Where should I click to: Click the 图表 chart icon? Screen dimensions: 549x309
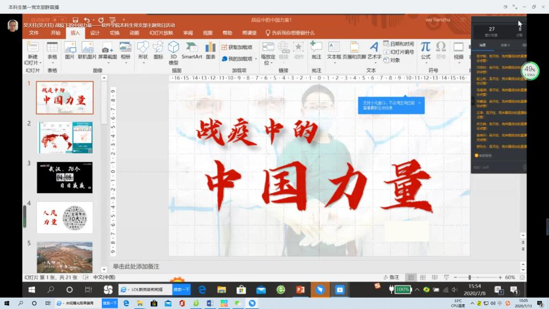point(211,49)
